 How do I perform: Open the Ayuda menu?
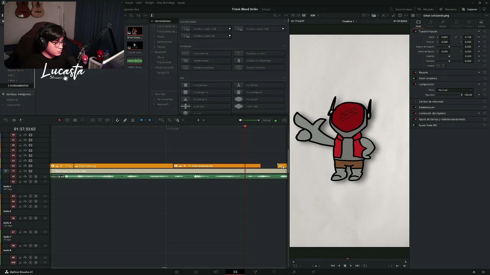[x=181, y=3]
